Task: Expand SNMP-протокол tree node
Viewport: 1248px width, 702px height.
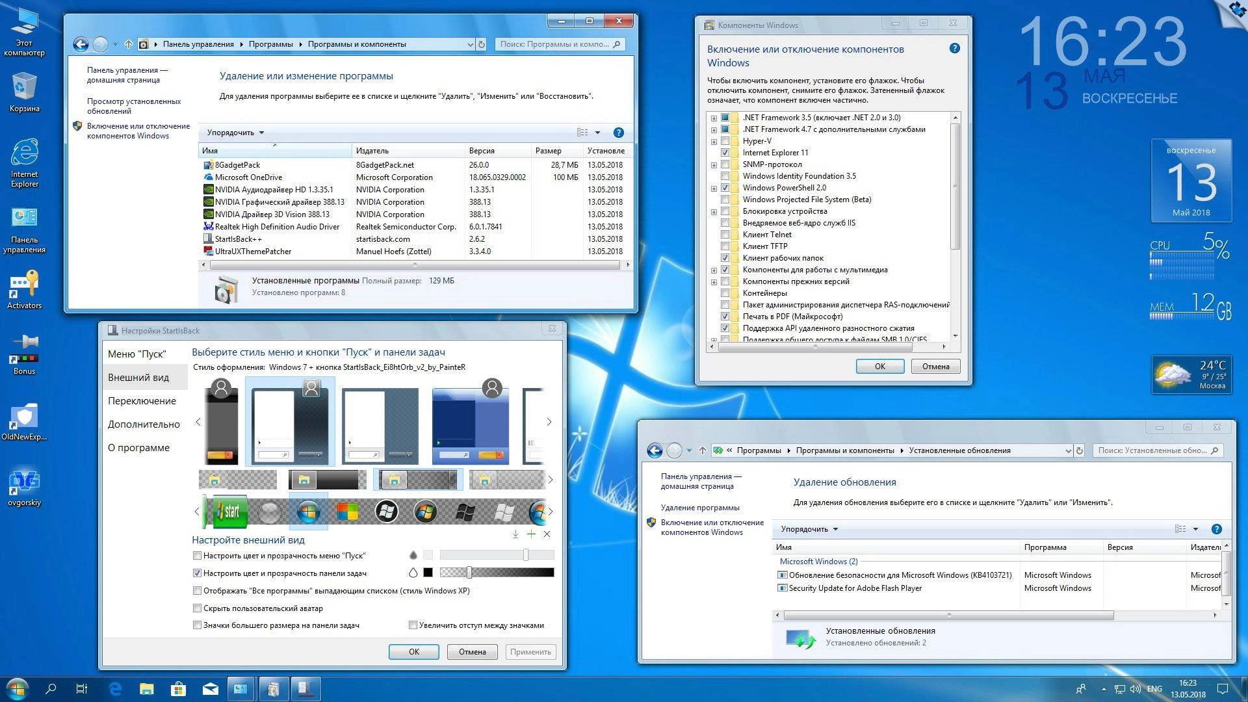Action: coord(714,165)
